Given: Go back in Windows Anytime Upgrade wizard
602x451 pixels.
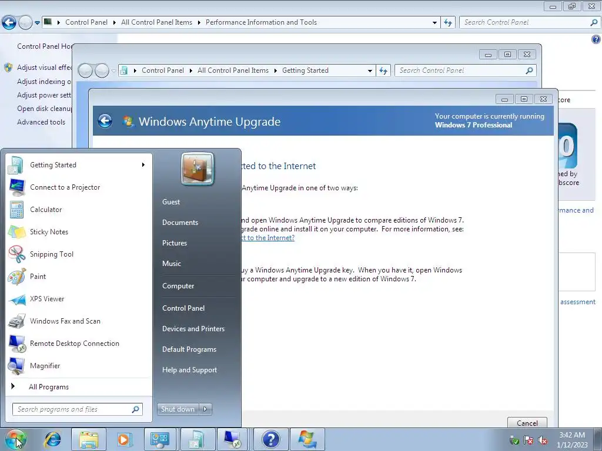Looking at the screenshot, I should coord(105,121).
